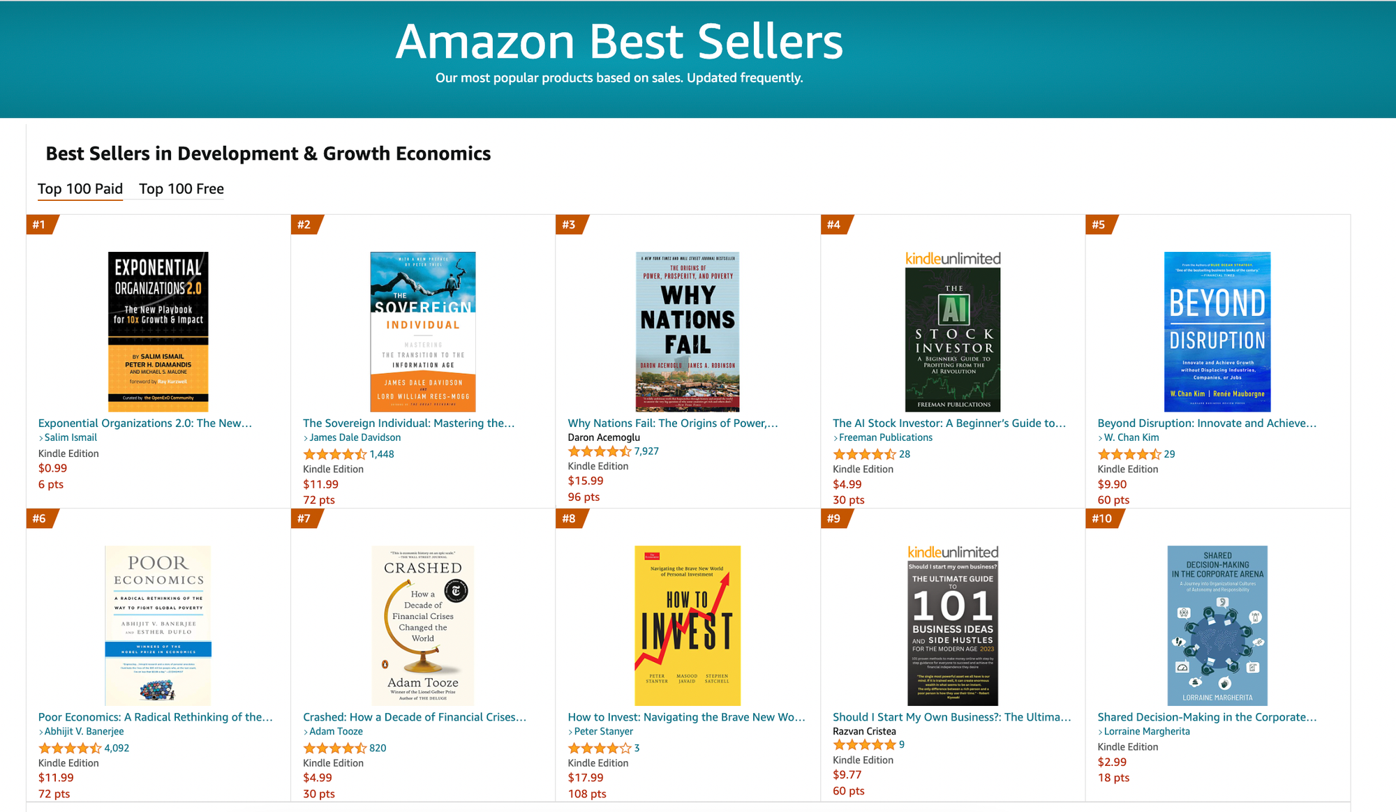Open the Top 100 Free tab

click(x=181, y=189)
